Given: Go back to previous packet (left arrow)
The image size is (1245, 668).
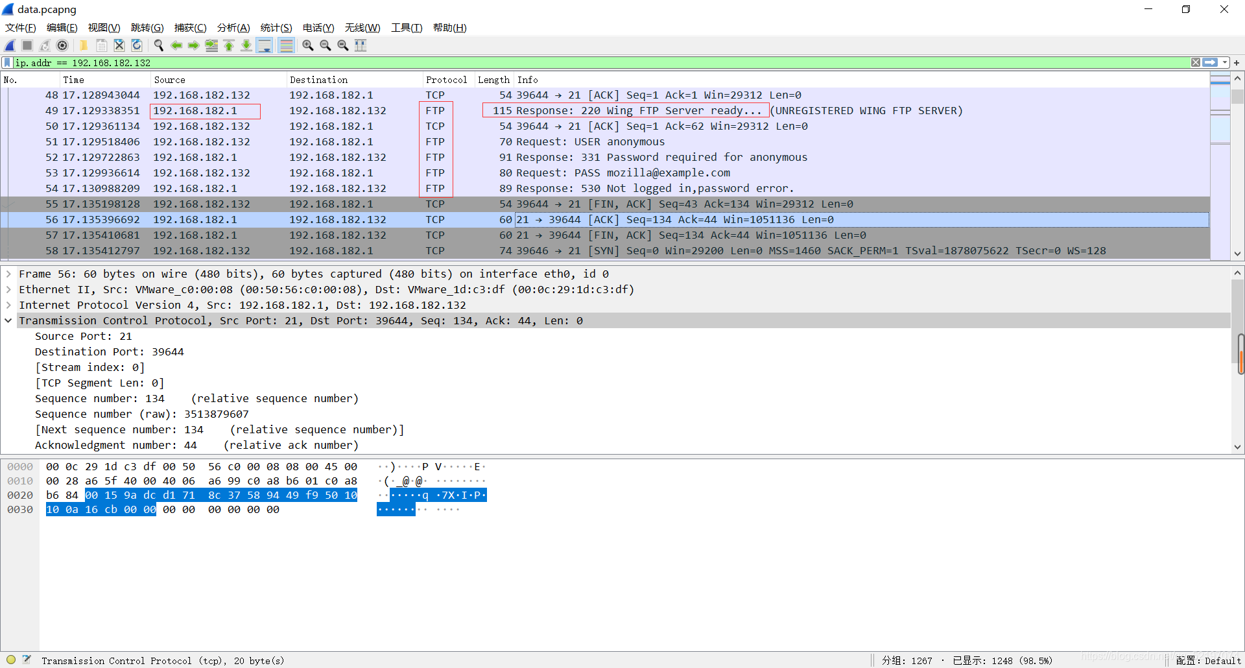Looking at the screenshot, I should [176, 45].
